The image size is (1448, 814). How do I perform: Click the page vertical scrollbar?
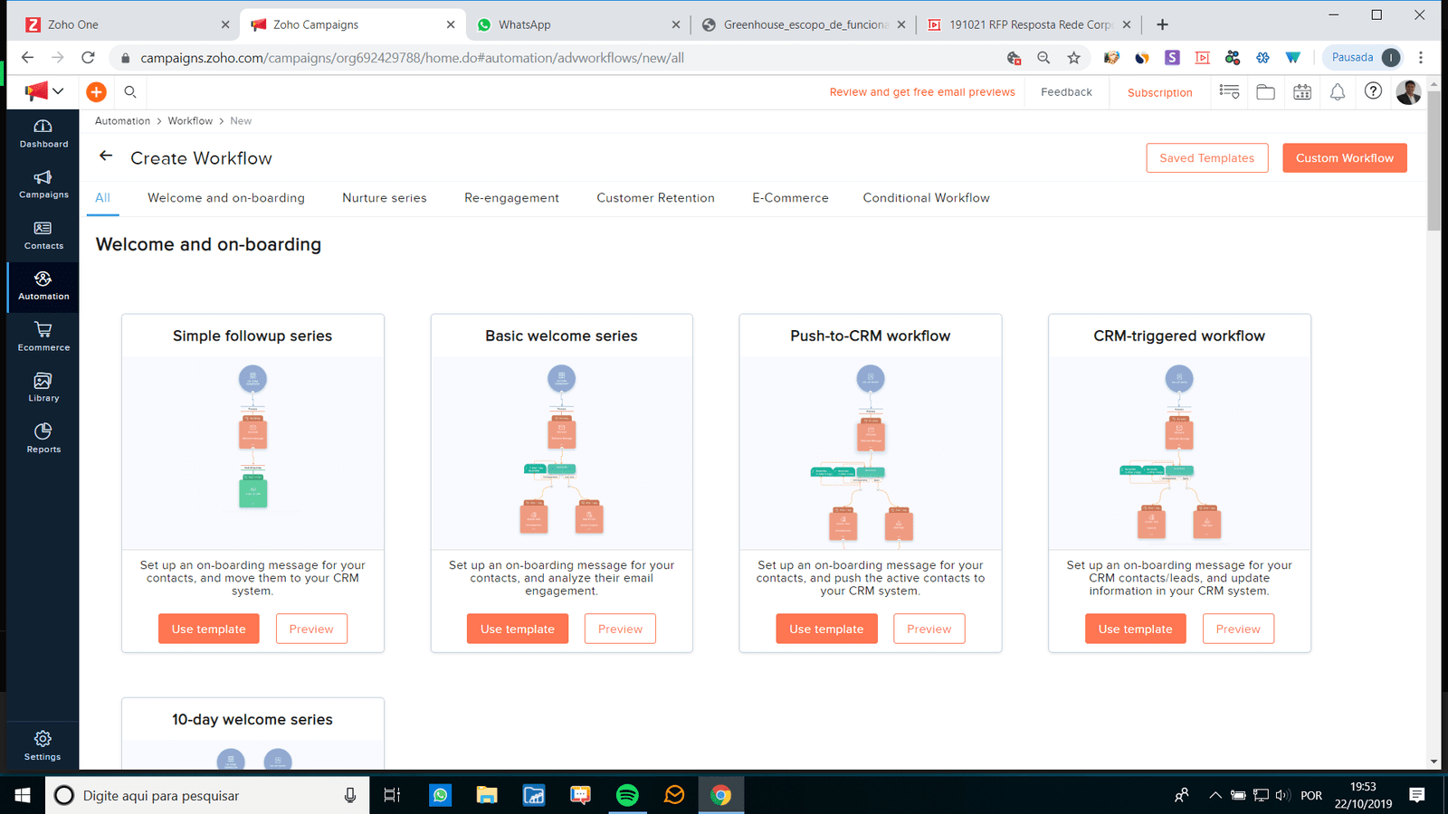coord(1434,163)
